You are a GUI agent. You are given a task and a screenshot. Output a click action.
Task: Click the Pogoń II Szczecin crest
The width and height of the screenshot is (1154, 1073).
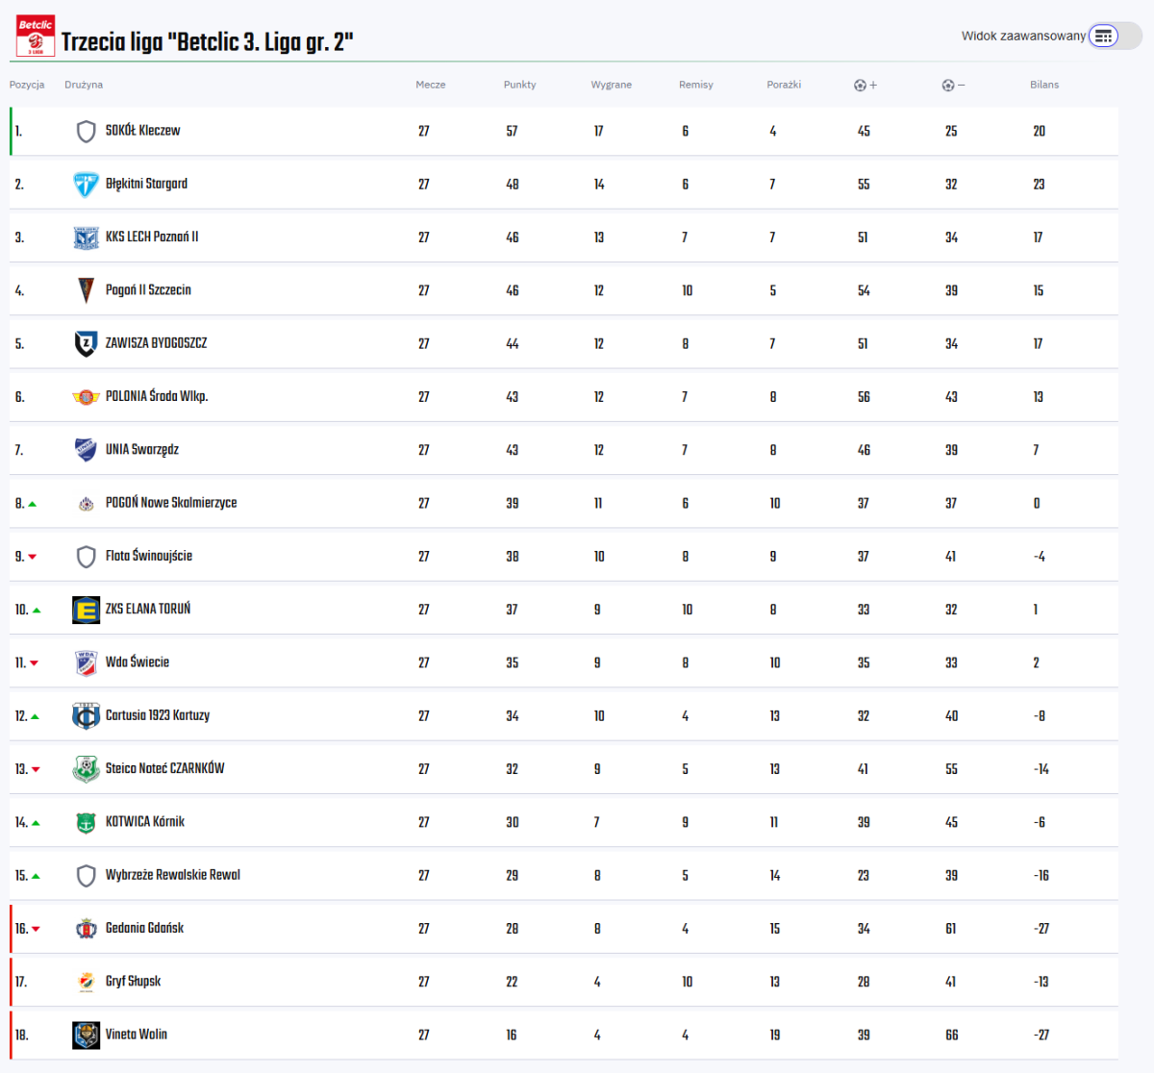pos(86,290)
